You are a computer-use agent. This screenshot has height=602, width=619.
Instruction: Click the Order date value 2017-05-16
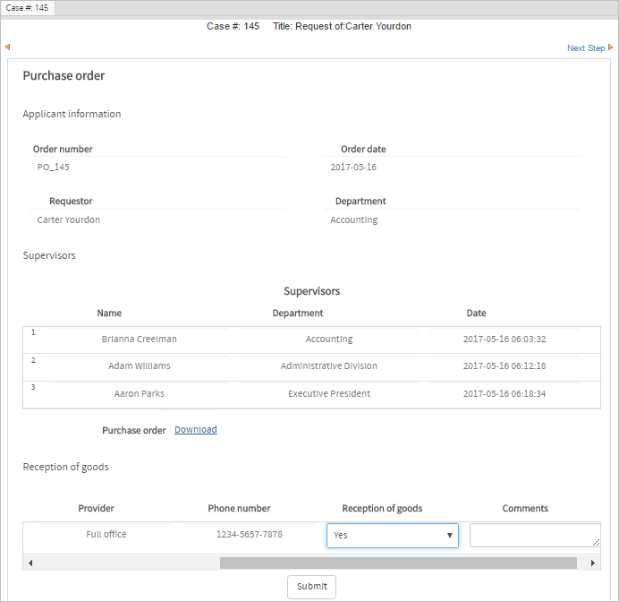click(x=453, y=168)
